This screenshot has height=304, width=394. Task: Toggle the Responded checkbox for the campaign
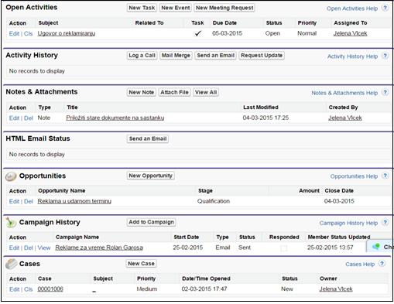284,248
